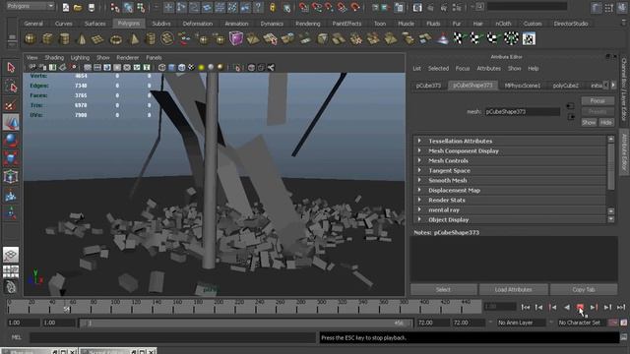Create new scene from status line
This screenshot has height=354, width=630.
pos(66,7)
